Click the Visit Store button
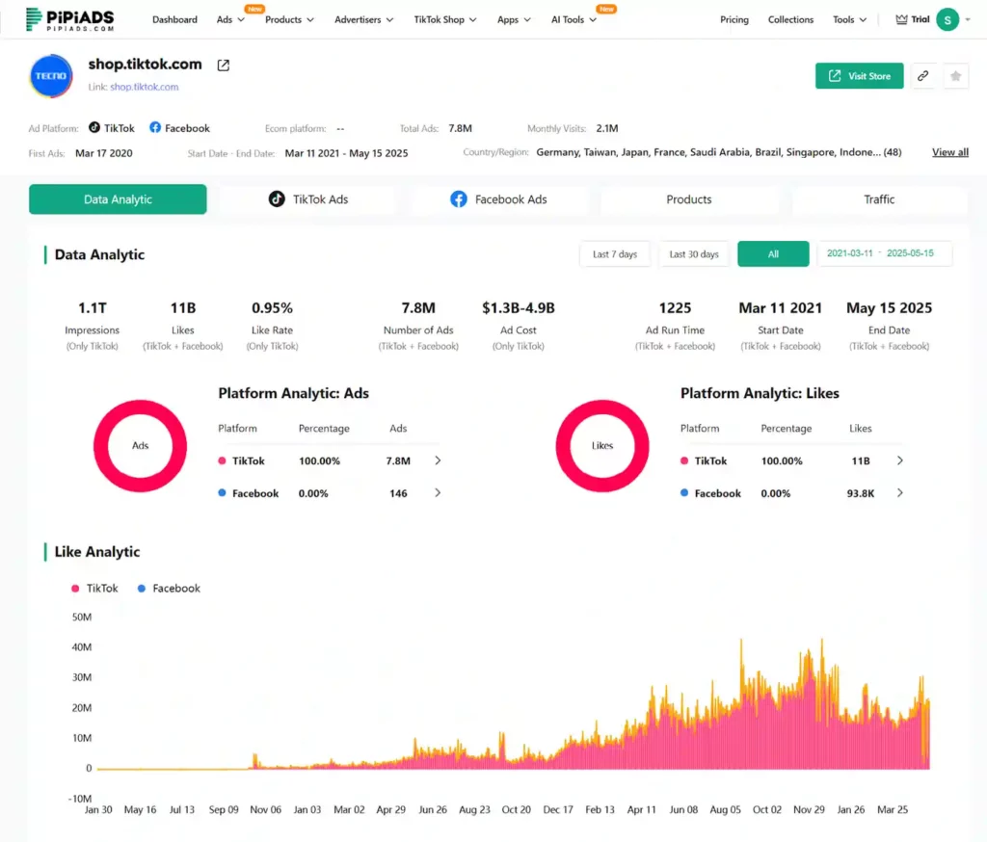This screenshot has height=842, width=987. [859, 75]
